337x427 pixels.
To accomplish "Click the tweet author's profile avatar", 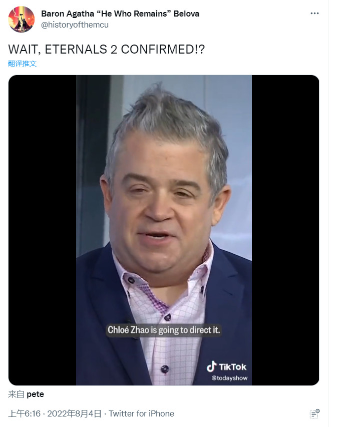I will click(x=21, y=19).
